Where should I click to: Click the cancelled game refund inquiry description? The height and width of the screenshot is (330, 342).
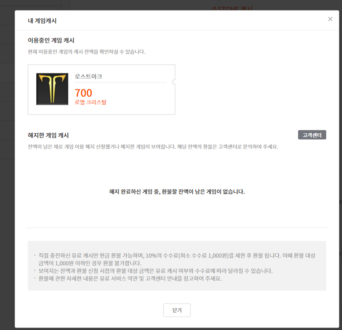point(153,146)
